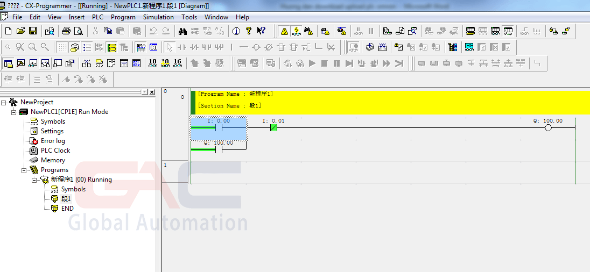Open the Insert menu
This screenshot has height=272, width=590.
point(76,17)
